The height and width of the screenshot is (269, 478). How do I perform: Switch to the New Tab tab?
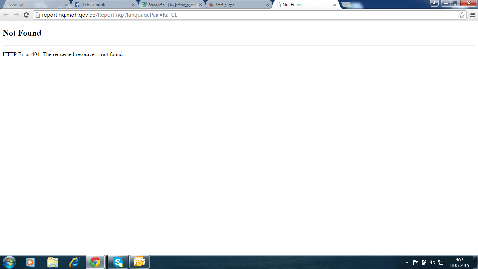tap(35, 5)
